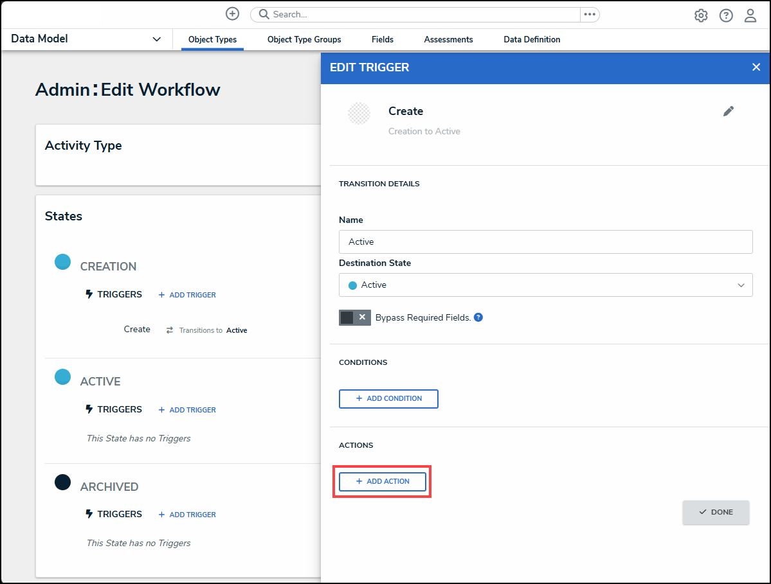Click the Name input field
Image resolution: width=771 pixels, height=584 pixels.
tap(545, 242)
